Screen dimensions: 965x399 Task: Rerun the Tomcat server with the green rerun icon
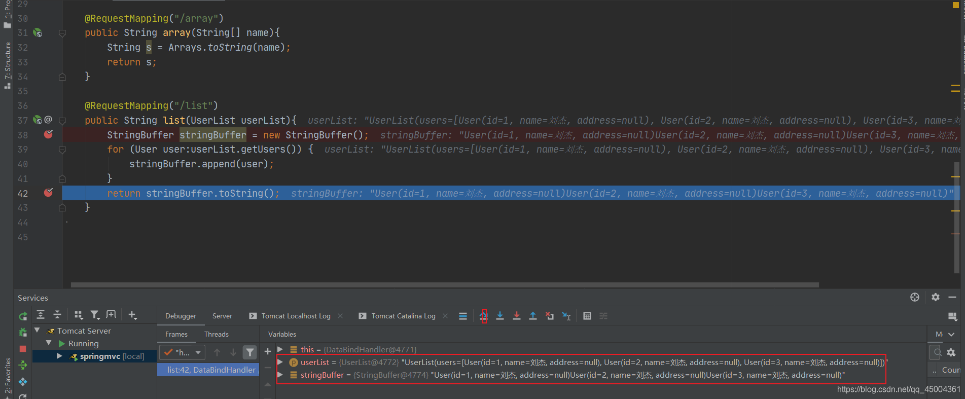[x=23, y=316]
